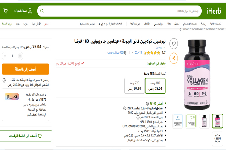Click info icon next to shipping weight
This screenshot has width=226, height=150.
click(138, 117)
